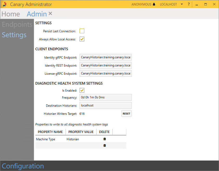Select Settings in the left sidebar
Screen dimensions: 219x171
tap(14, 35)
